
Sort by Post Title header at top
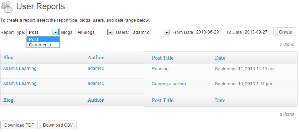point(163,58)
